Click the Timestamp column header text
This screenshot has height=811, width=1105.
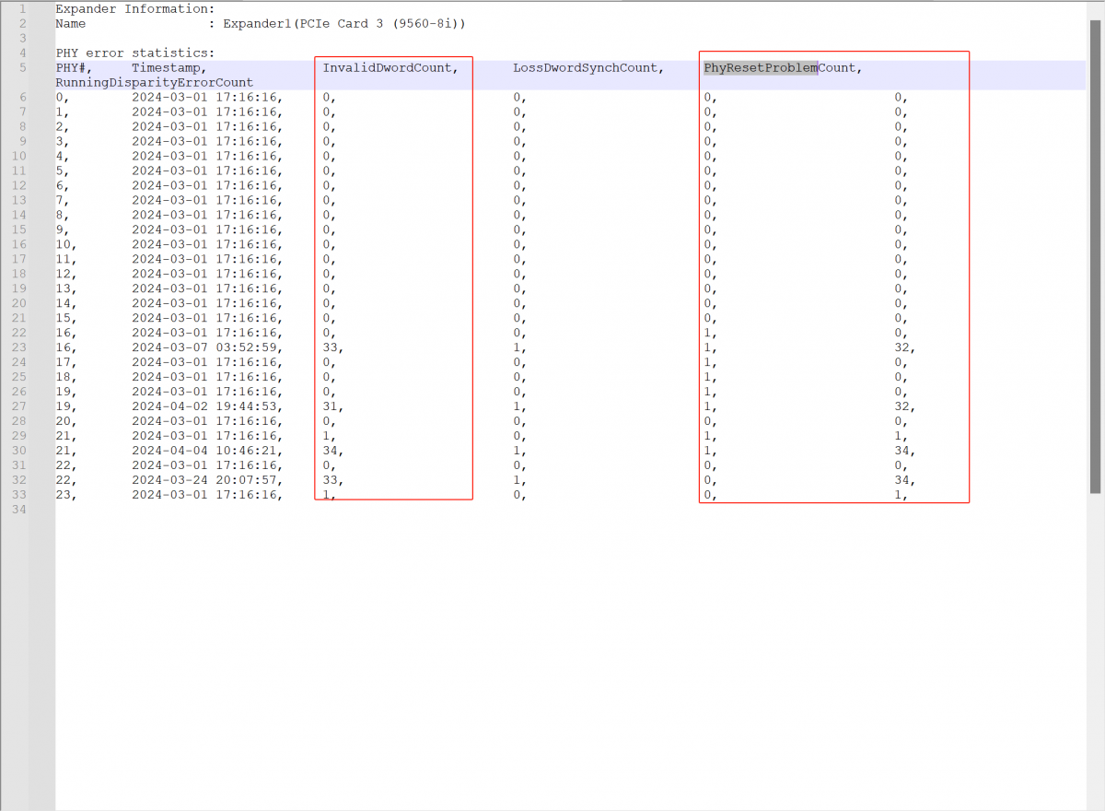tap(169, 68)
